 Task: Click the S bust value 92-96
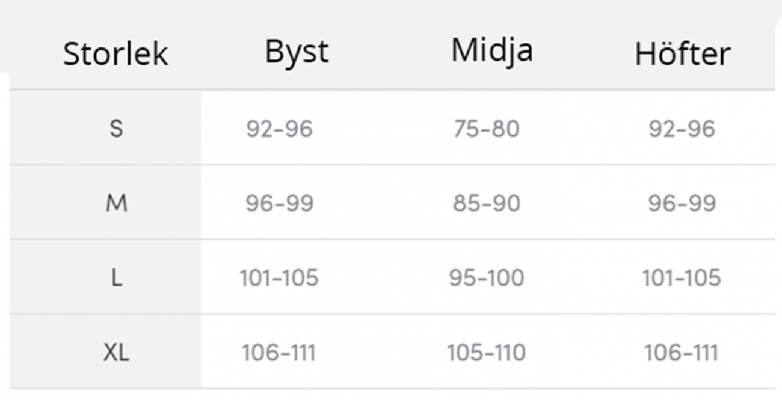(x=279, y=129)
